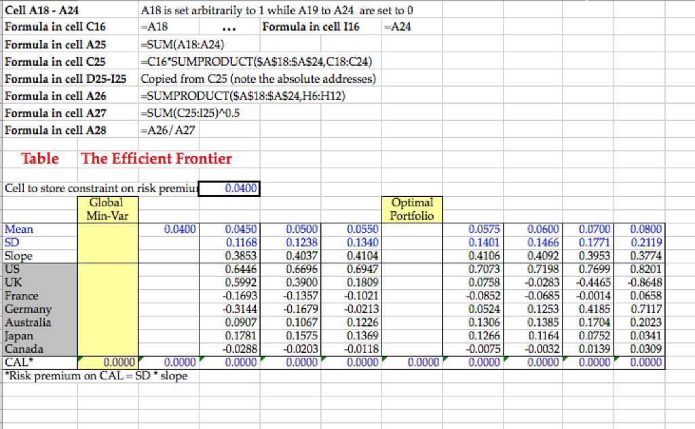Click the Global Min-Var header cell
The image size is (695, 429).
[x=107, y=208]
